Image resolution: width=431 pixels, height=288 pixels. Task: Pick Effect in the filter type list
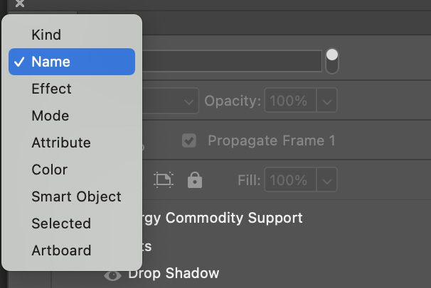tap(72, 89)
